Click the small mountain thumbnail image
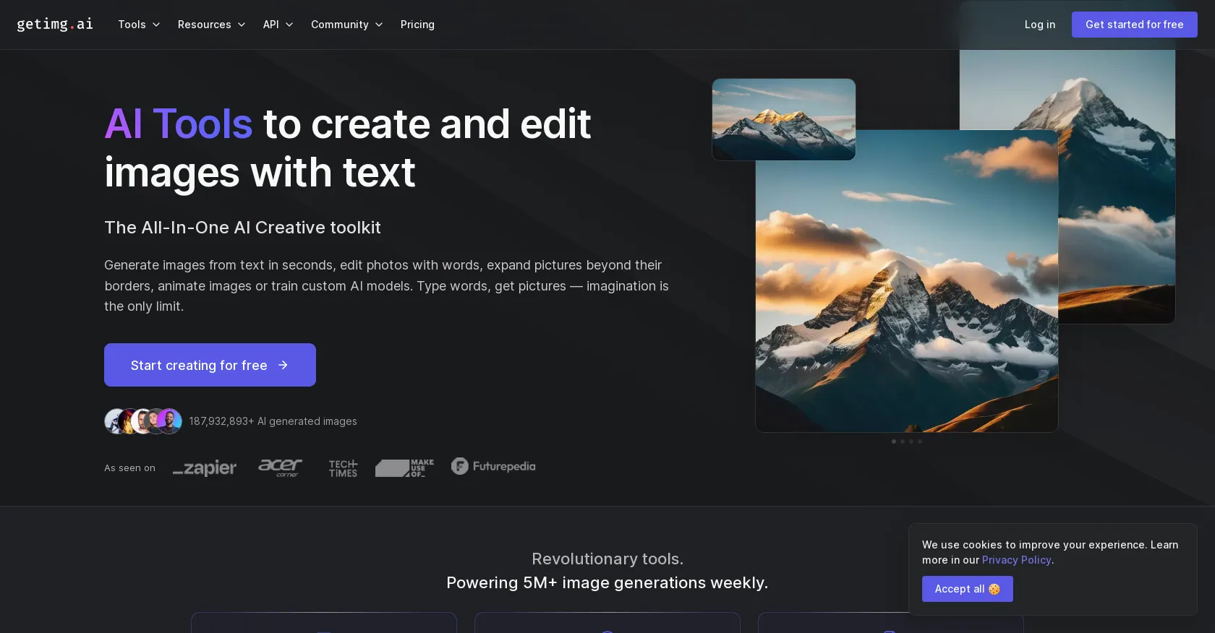The image size is (1215, 633). [784, 119]
